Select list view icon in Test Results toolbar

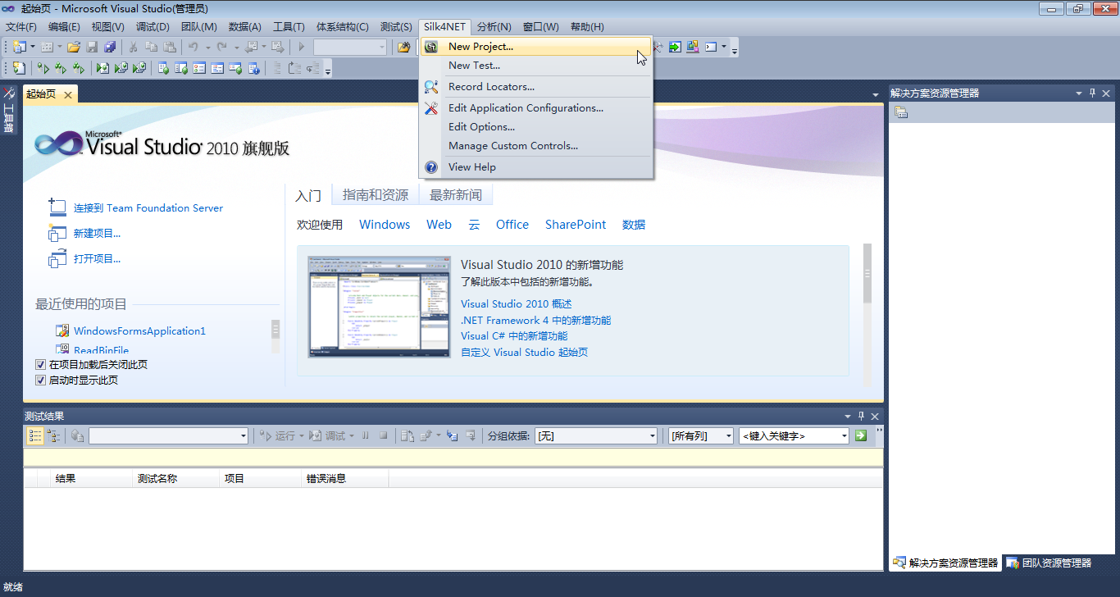35,435
